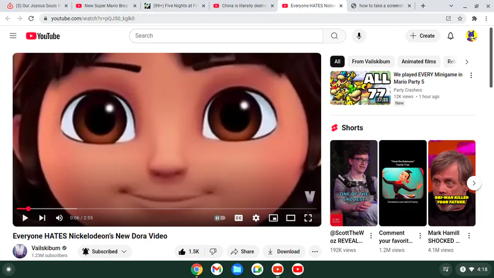Play the video
494x278 pixels.
25,218
